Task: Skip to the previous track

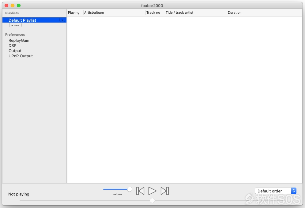Action: point(140,191)
